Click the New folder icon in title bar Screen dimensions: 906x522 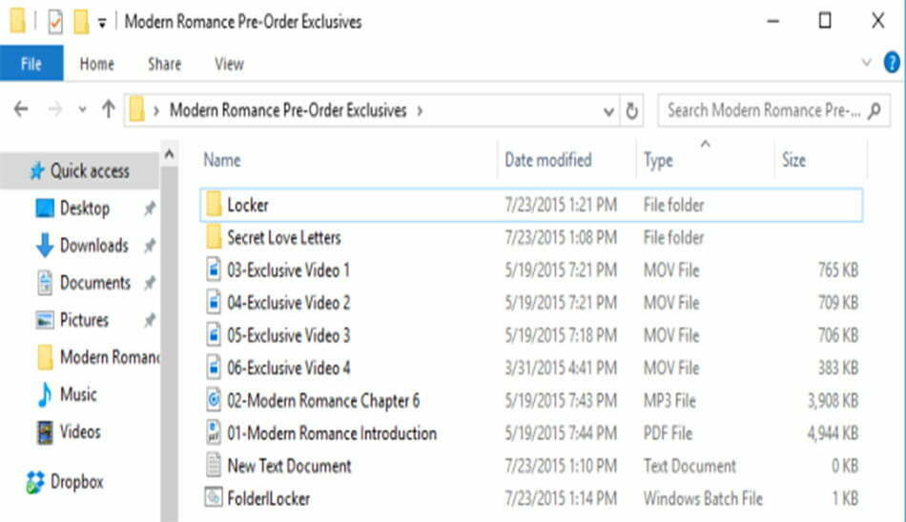81,22
